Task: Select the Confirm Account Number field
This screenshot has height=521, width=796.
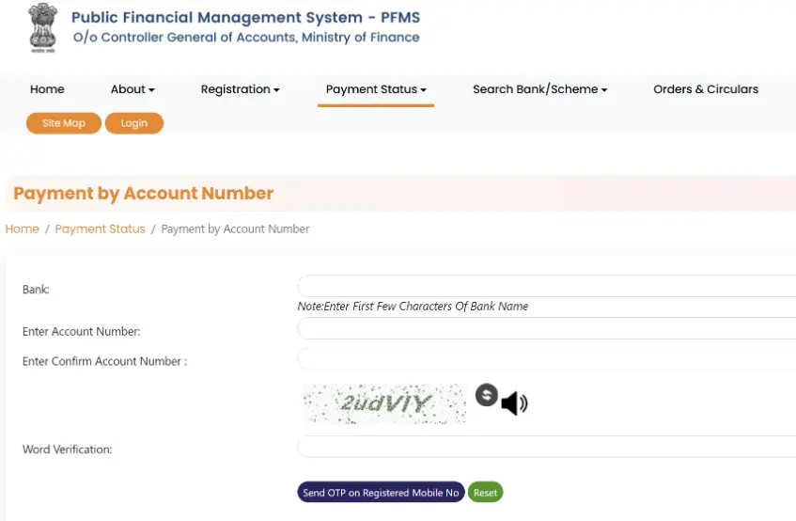Action: click(546, 358)
